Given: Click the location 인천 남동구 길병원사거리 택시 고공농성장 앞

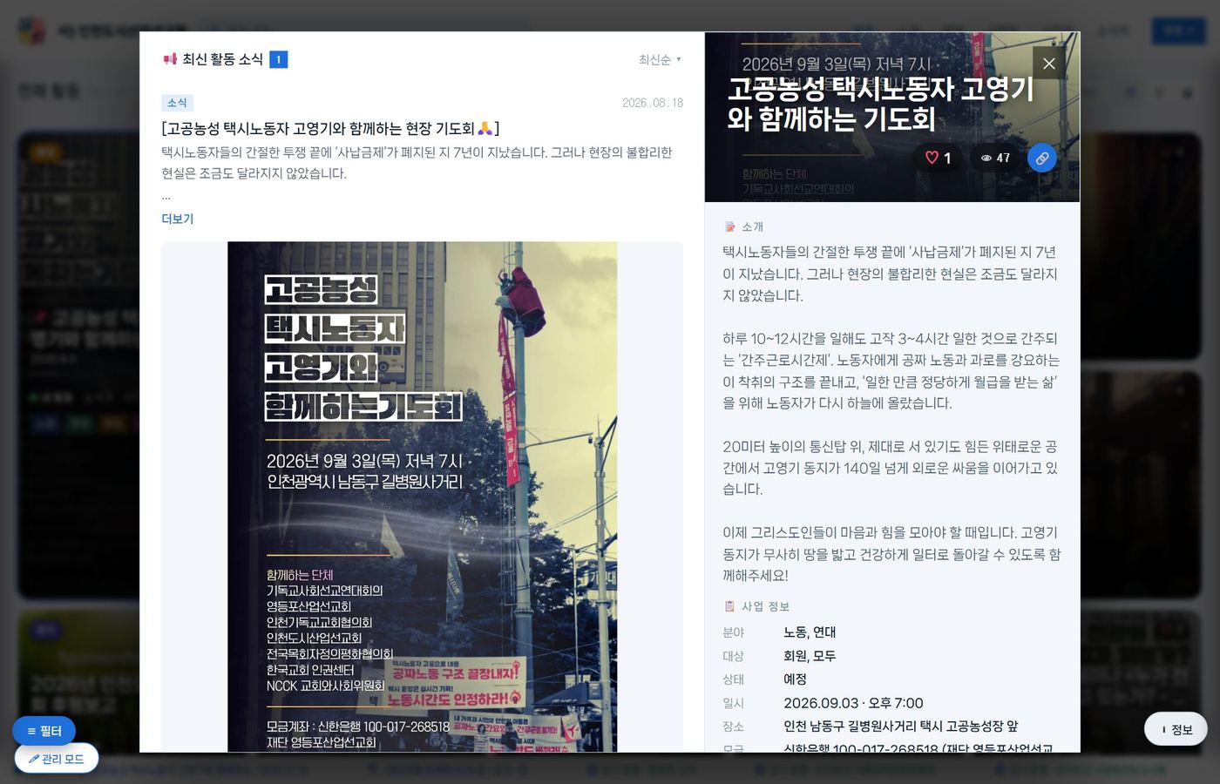Looking at the screenshot, I should pos(900,727).
